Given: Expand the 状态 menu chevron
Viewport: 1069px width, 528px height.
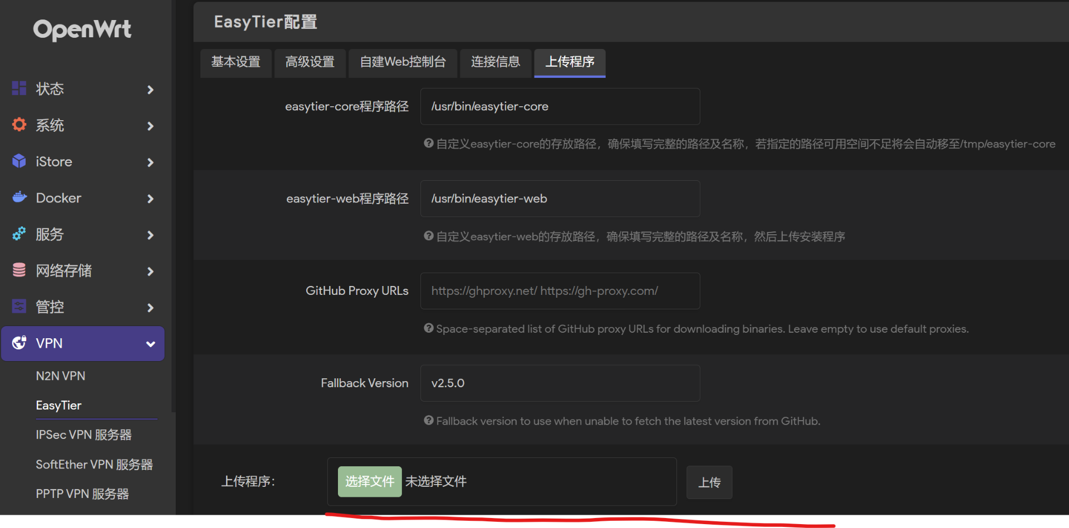Looking at the screenshot, I should 150,90.
